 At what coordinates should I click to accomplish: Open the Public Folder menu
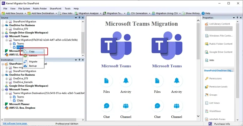pos(40,8)
